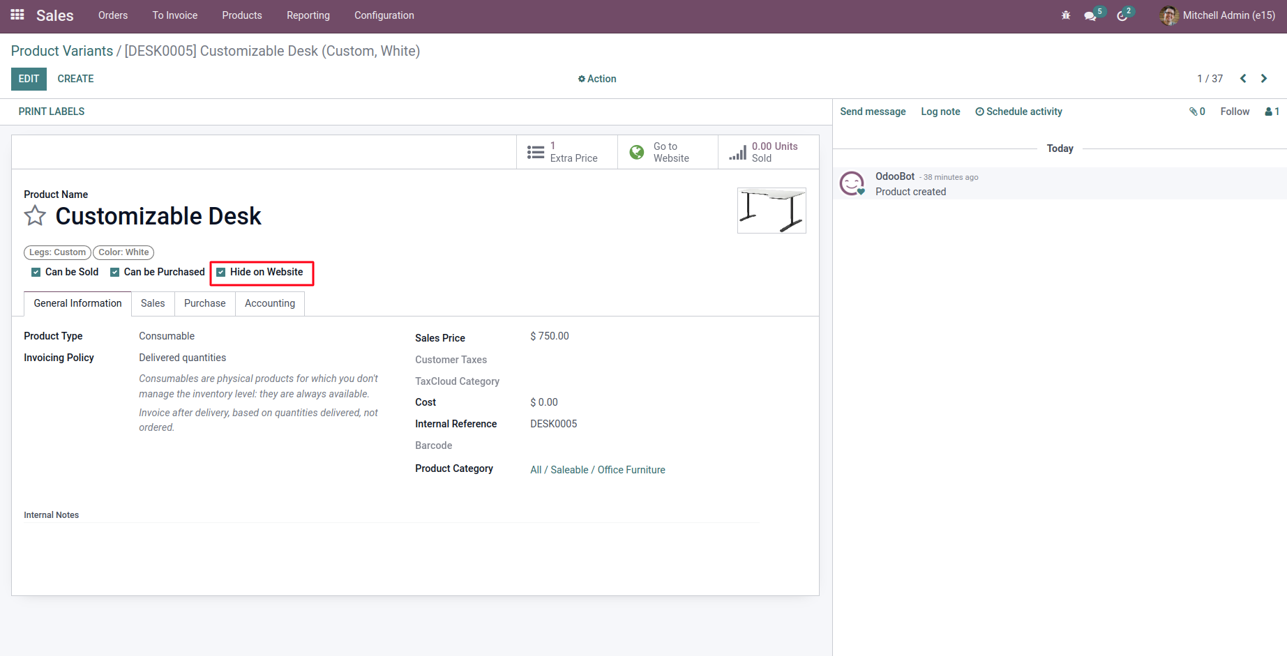Click the Internal Reference DESK0005 value
This screenshot has width=1287, height=656.
pos(554,424)
